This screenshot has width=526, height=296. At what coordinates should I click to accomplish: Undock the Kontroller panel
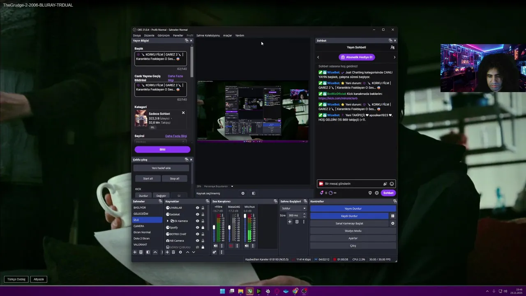click(395, 201)
